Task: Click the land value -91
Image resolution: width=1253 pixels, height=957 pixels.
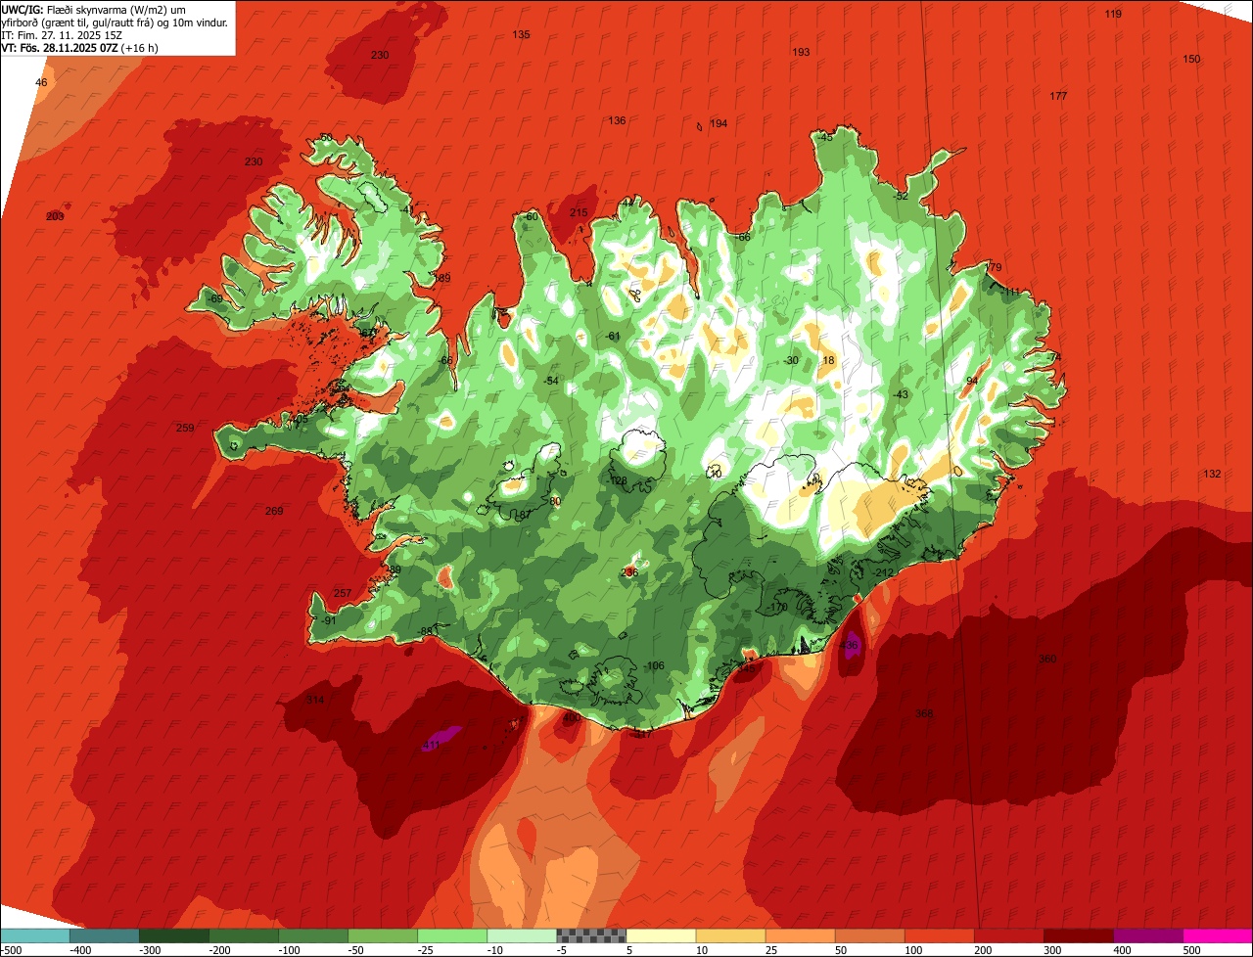Action: [328, 620]
